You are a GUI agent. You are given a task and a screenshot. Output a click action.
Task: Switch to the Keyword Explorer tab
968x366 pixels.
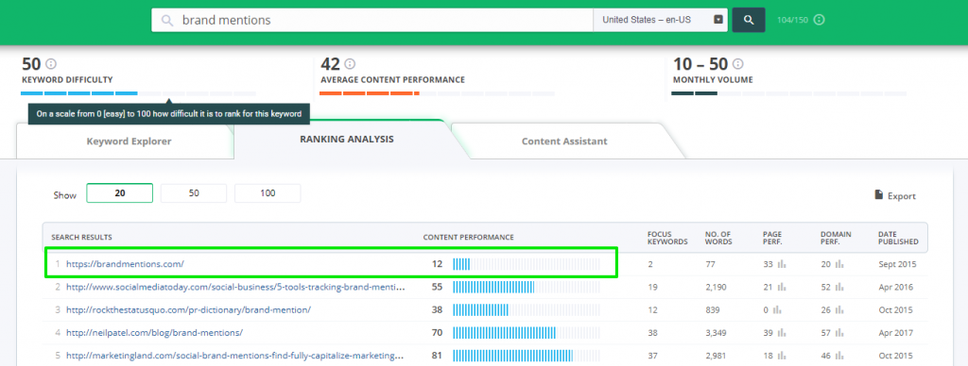(x=129, y=141)
